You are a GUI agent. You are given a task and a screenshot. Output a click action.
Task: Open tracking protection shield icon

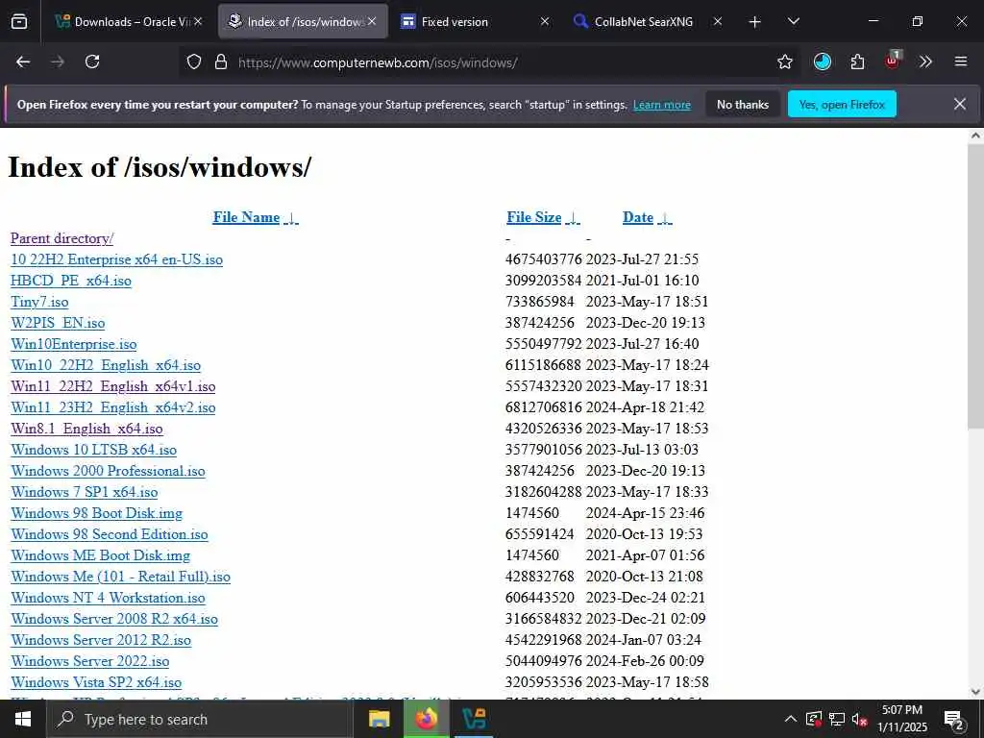(194, 61)
